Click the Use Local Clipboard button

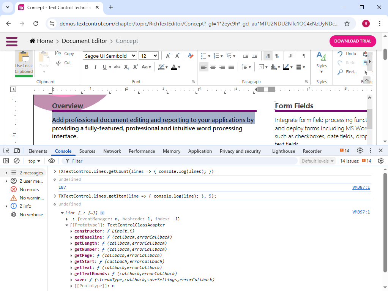[24, 63]
